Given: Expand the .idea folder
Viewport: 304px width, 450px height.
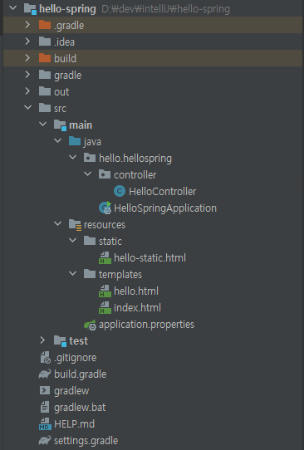Looking at the screenshot, I should click(27, 42).
